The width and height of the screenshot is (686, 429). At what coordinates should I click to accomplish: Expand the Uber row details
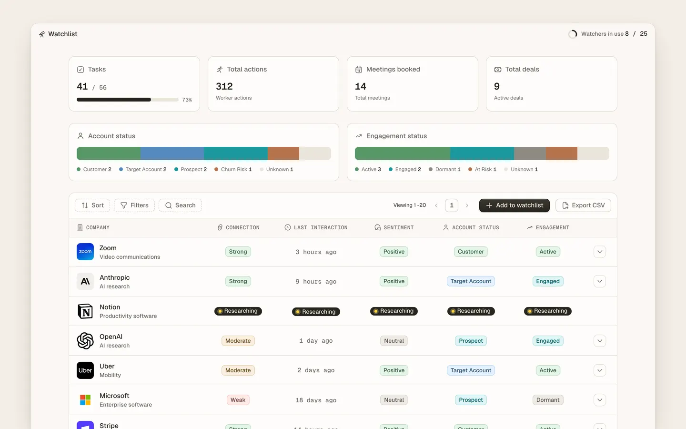click(x=600, y=370)
